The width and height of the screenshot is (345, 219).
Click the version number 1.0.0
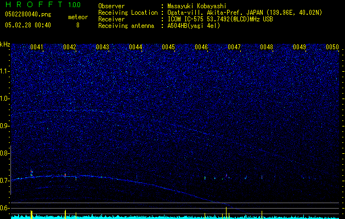74,4
